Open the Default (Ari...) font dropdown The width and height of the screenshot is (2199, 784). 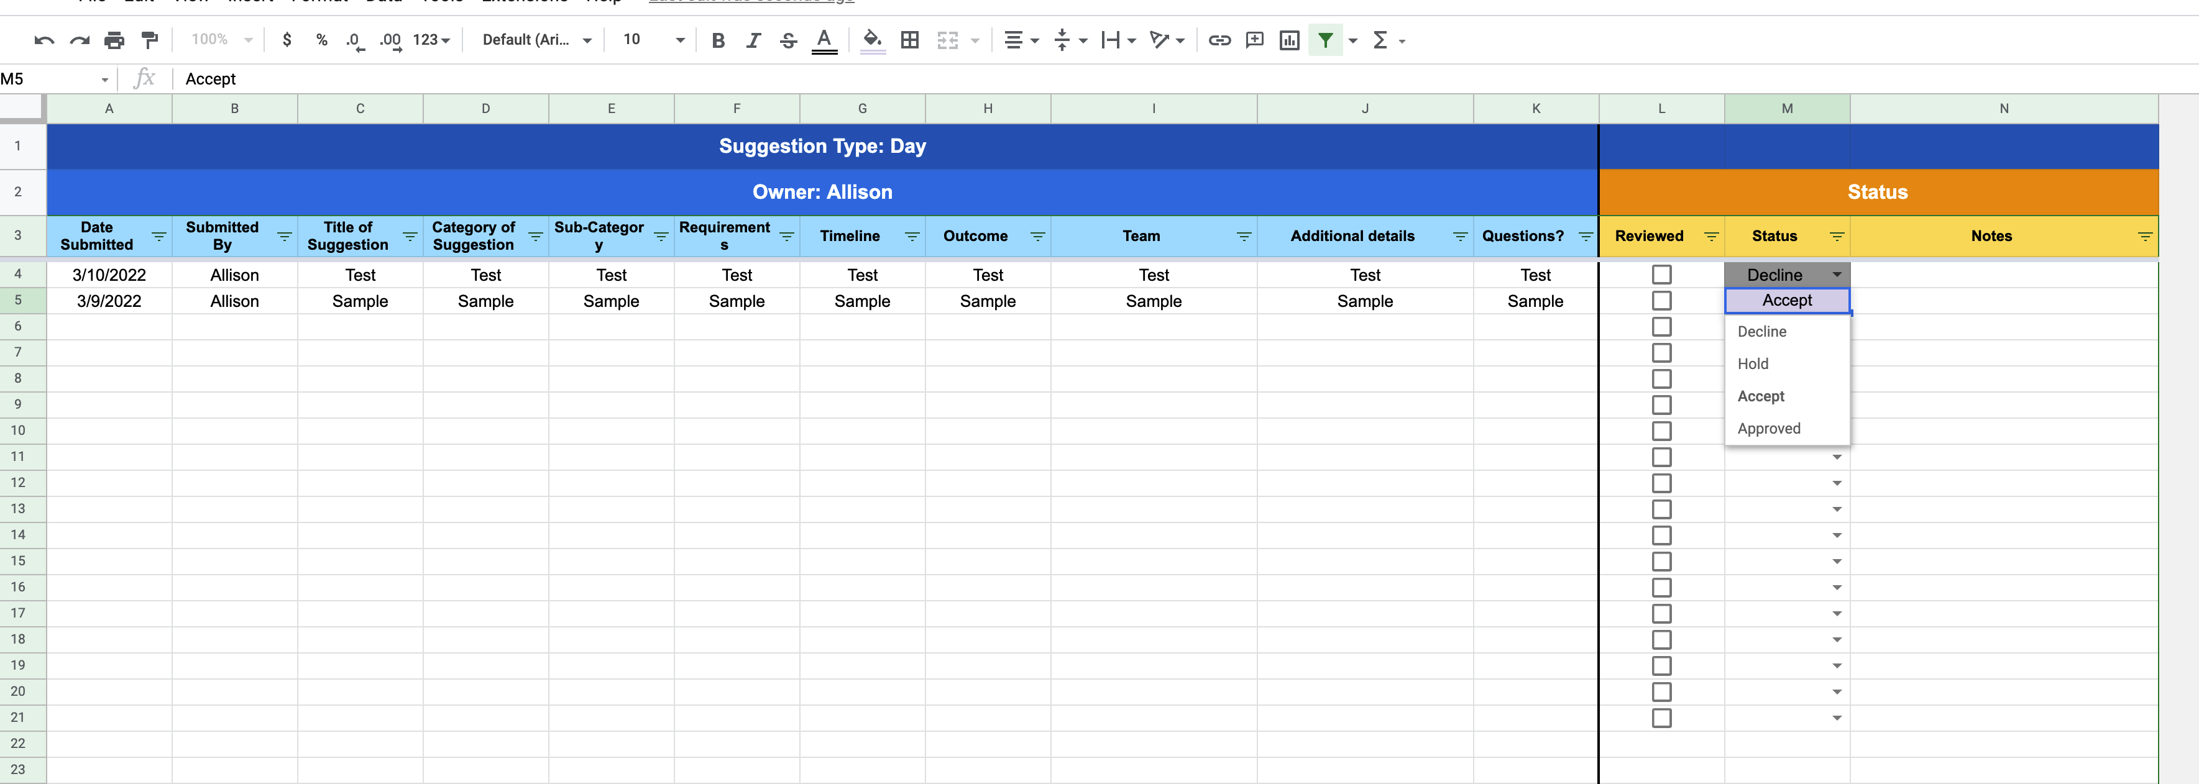(536, 40)
